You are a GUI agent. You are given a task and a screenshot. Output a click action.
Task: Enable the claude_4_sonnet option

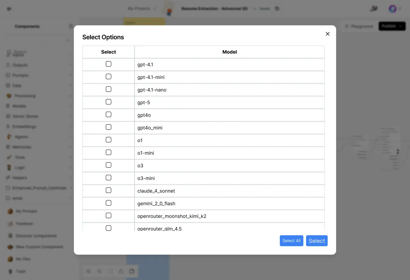click(108, 190)
